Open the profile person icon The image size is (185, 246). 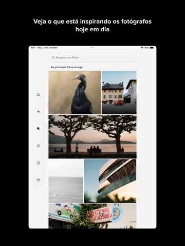pos(39,146)
